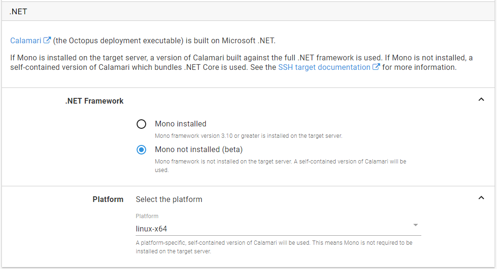Image resolution: width=497 pixels, height=269 pixels.
Task: Click the bold "Platform" section title
Action: click(108, 199)
